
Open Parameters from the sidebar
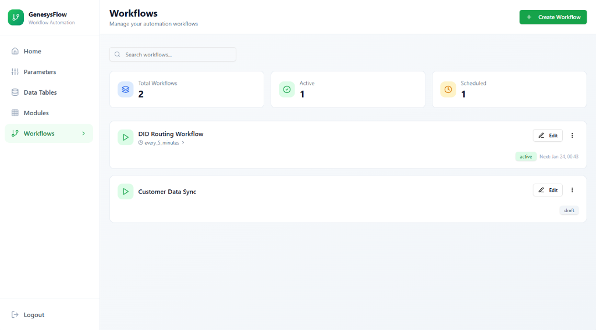tap(49, 71)
